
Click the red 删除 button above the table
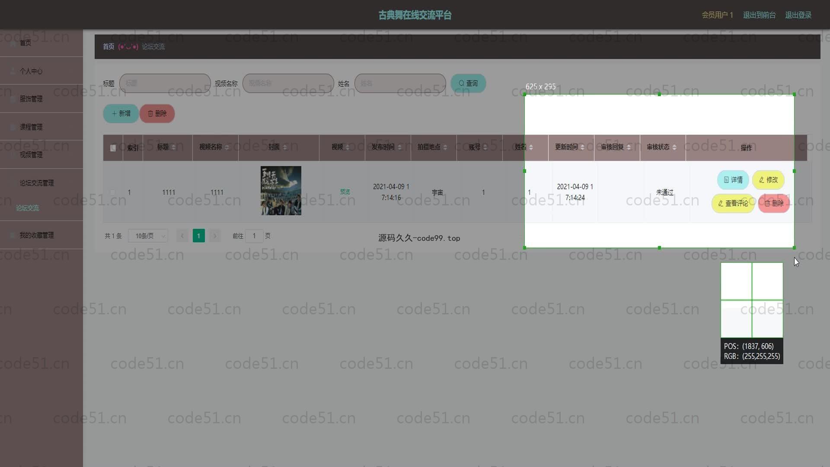(x=157, y=113)
